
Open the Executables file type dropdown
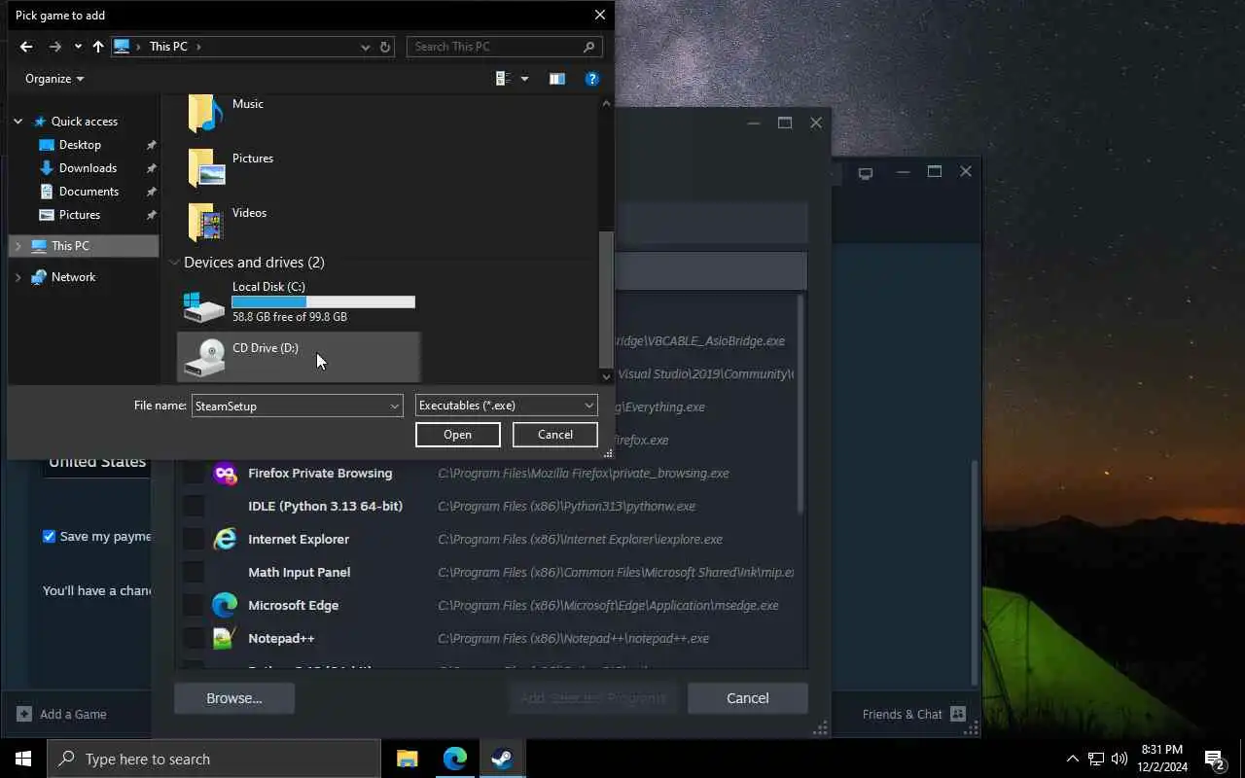[506, 406]
